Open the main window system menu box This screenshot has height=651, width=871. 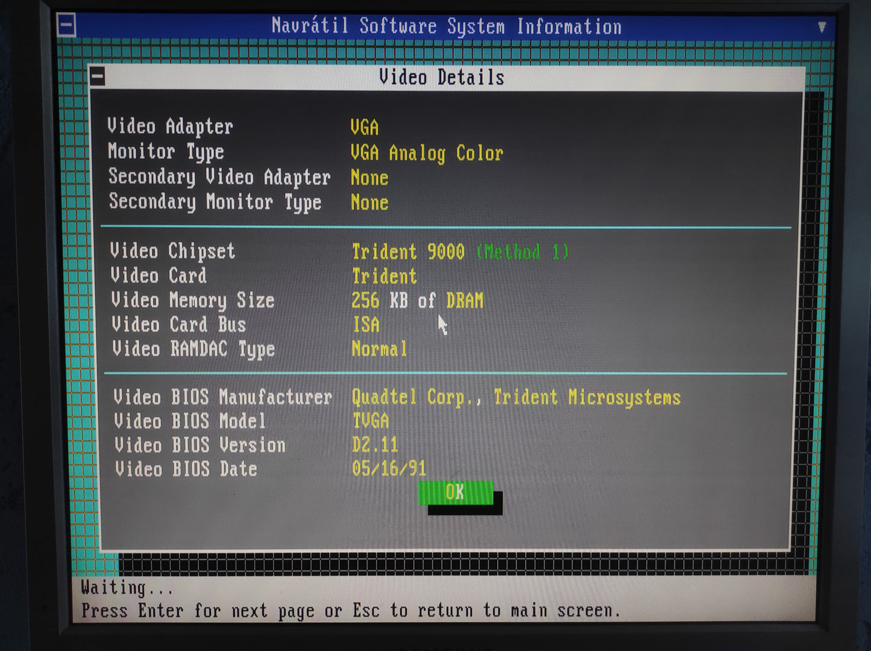(x=66, y=26)
